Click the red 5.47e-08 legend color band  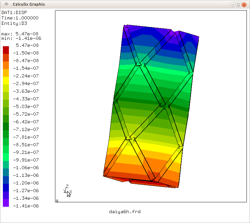pos(6,50)
